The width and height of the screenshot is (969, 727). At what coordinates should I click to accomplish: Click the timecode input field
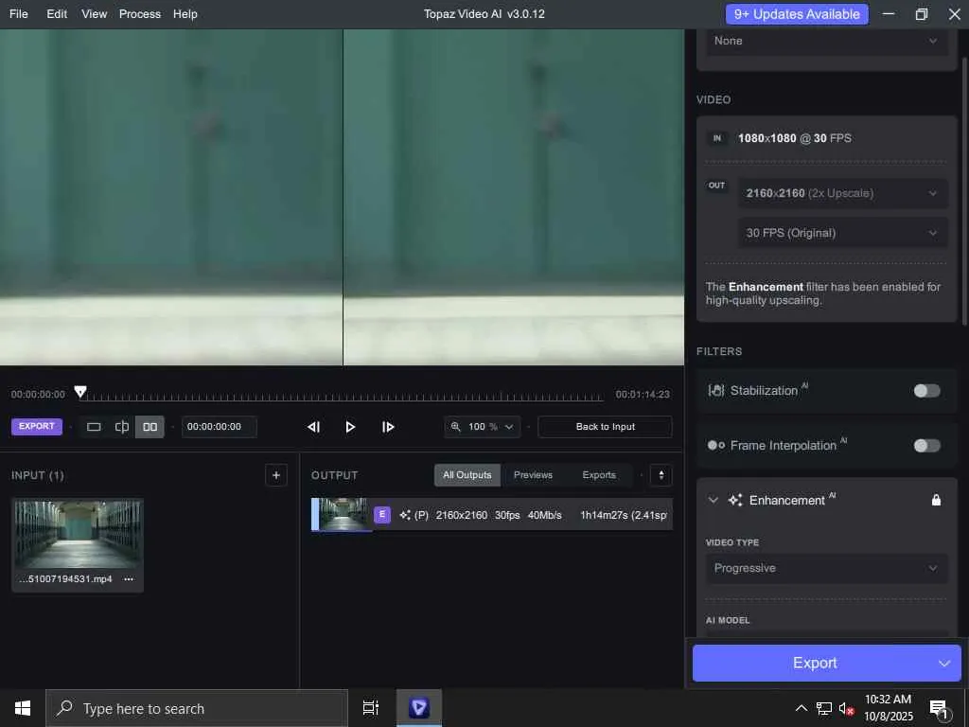coord(219,427)
